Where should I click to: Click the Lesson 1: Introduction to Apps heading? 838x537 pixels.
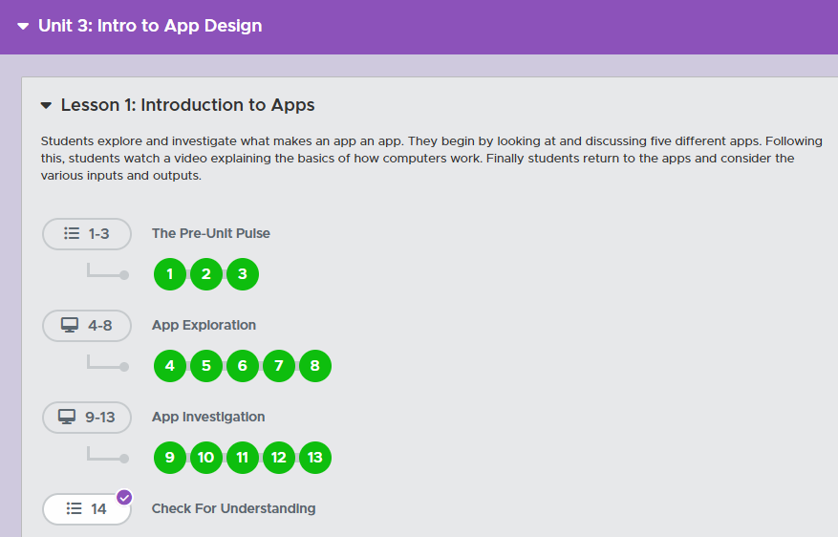pyautogui.click(x=187, y=105)
